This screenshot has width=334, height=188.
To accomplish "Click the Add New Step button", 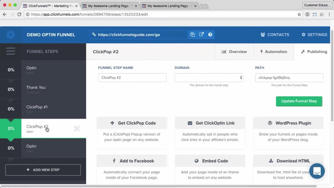I will point(43,170).
